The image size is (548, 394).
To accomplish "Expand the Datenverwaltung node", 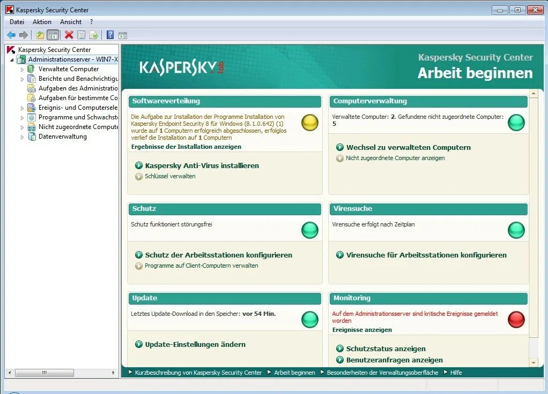I will (22, 137).
